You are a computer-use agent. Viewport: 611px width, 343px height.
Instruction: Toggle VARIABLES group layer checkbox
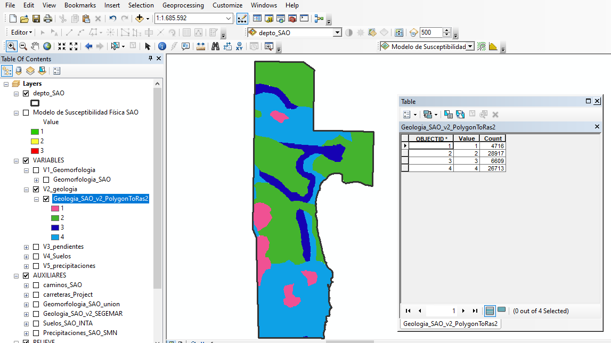point(26,161)
